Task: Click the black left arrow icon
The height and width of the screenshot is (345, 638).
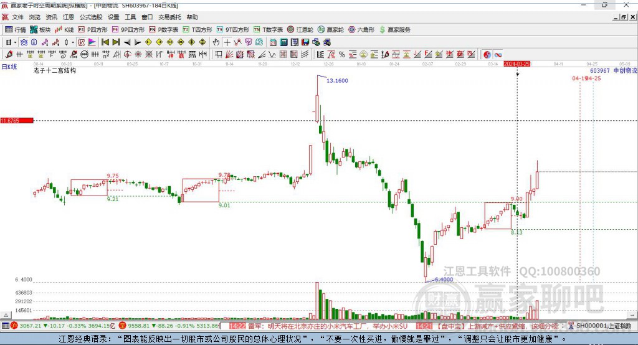Action: coord(127,42)
